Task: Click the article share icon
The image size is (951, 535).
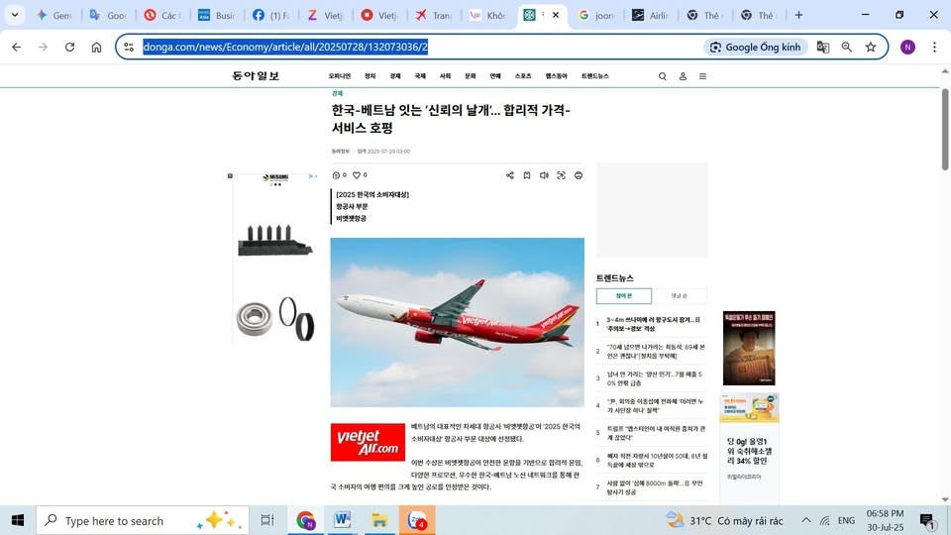Action: tap(509, 175)
